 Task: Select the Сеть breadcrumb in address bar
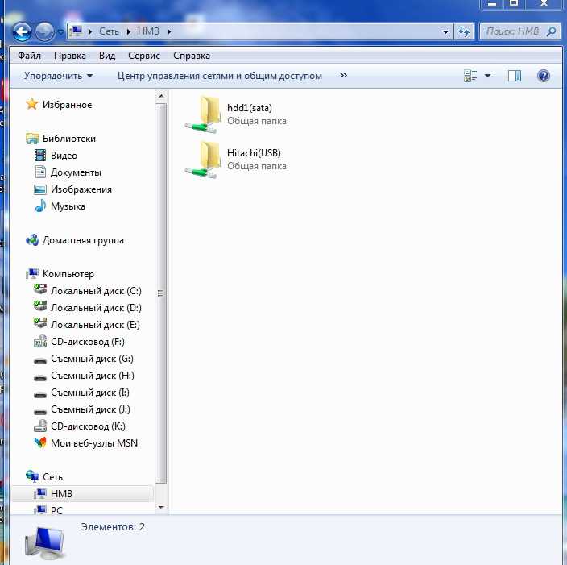click(x=109, y=31)
